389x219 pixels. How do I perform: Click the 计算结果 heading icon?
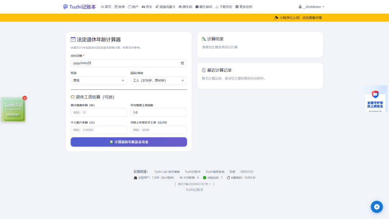click(204, 39)
